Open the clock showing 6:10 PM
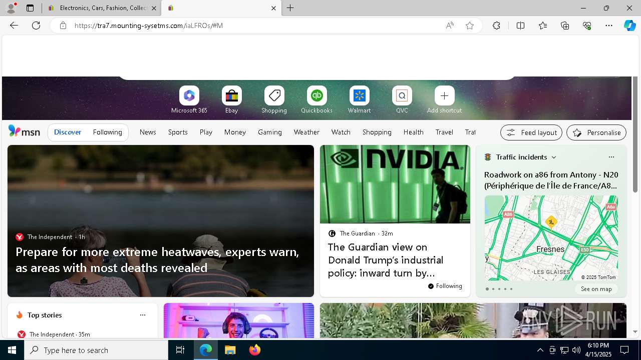Screen dimensions: 641x360 tap(598, 350)
